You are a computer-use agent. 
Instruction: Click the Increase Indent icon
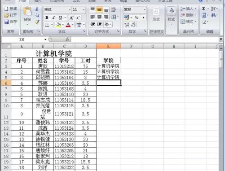point(99,24)
